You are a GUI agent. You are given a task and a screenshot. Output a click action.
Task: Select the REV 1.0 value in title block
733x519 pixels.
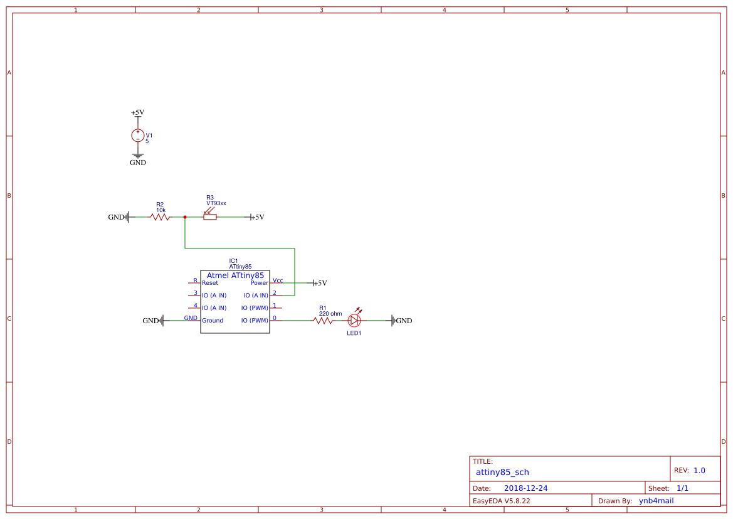click(x=699, y=470)
